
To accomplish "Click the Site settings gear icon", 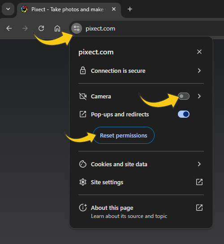I will tap(83, 182).
